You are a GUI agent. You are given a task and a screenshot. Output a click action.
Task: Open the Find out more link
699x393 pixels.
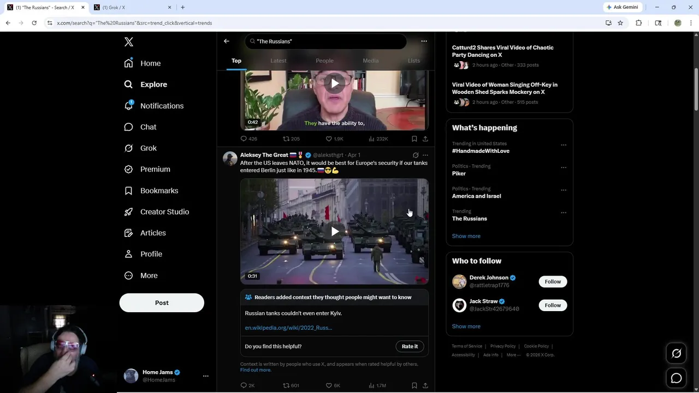pyautogui.click(x=256, y=370)
